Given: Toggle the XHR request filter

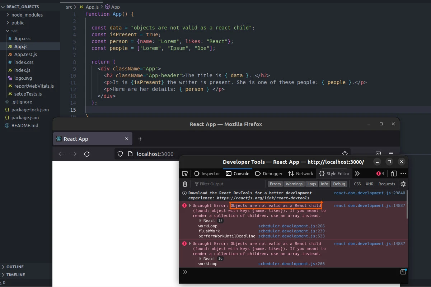Looking at the screenshot, I should click(x=369, y=184).
